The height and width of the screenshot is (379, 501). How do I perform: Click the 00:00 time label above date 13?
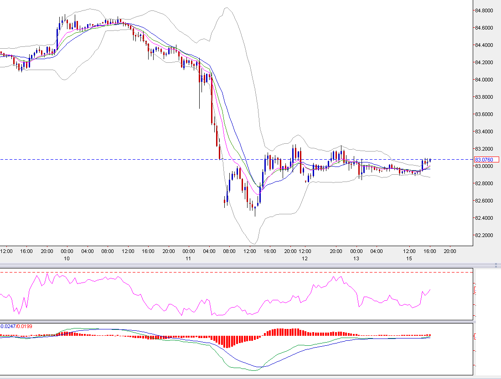[x=356, y=251]
